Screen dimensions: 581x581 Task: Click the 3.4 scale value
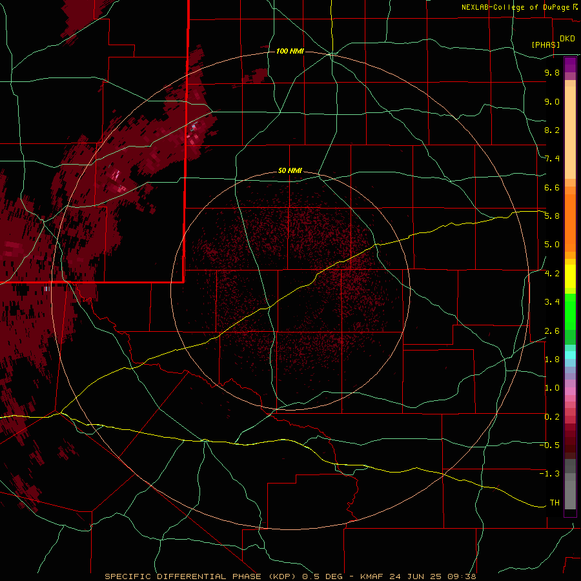pos(552,302)
